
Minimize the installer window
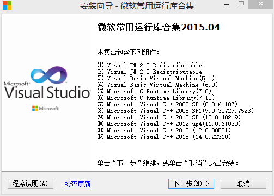click(227, 4)
